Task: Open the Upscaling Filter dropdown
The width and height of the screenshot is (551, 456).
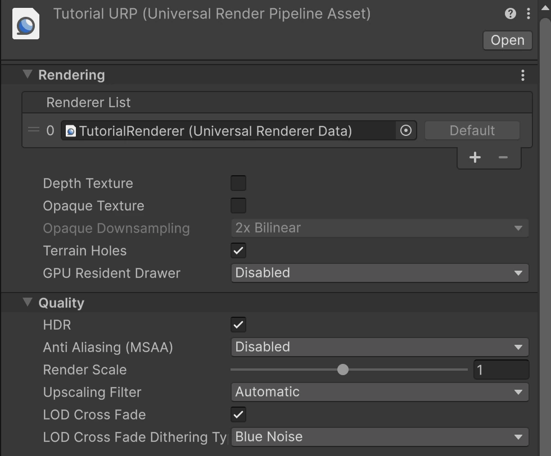Action: coord(380,392)
